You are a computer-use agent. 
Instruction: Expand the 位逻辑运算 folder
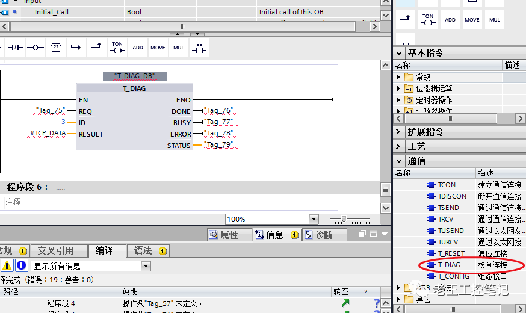(398, 88)
